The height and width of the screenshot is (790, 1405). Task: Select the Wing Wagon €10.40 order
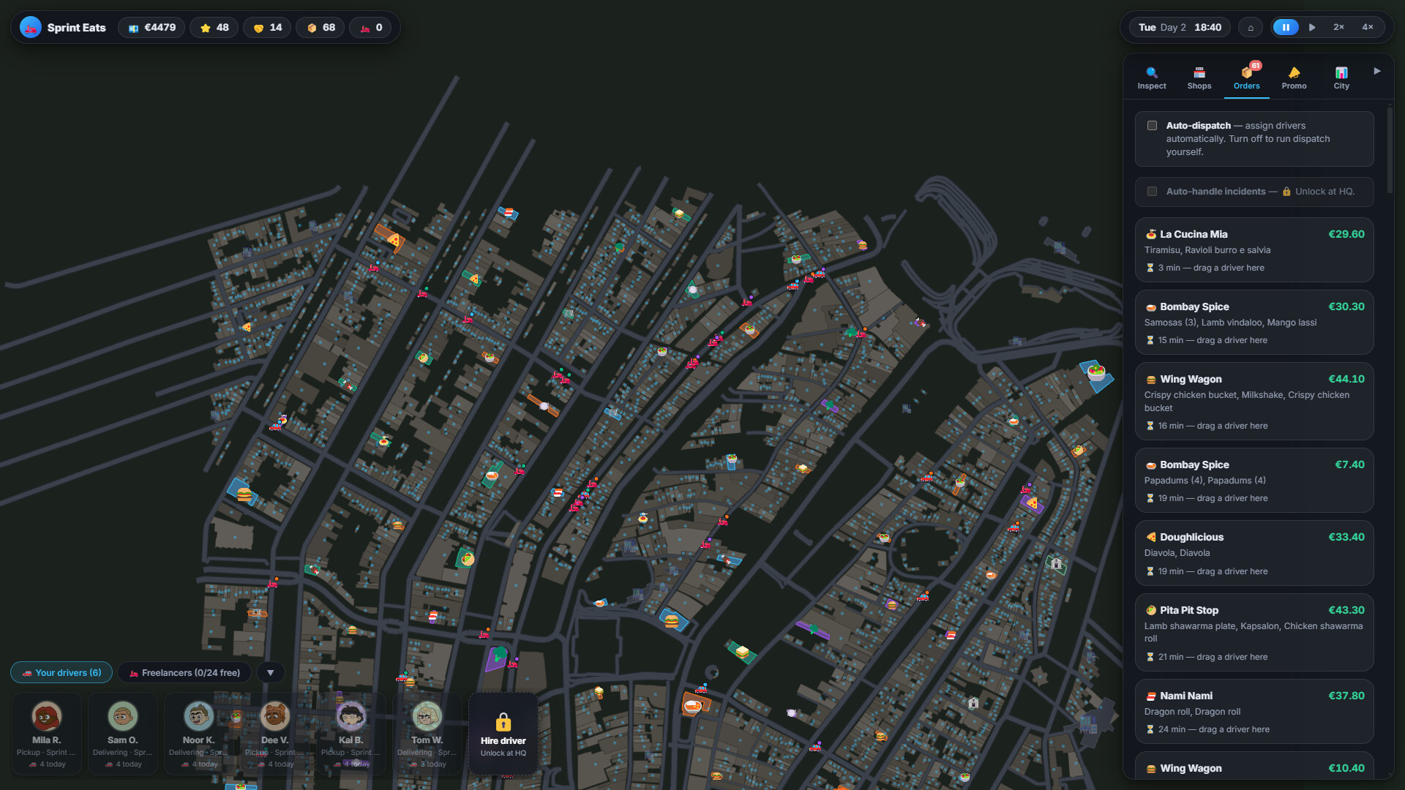[x=1254, y=767]
